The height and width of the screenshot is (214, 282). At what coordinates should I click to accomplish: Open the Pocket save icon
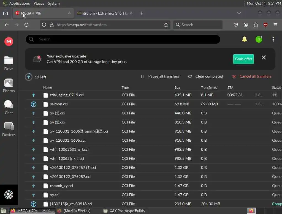(236, 25)
